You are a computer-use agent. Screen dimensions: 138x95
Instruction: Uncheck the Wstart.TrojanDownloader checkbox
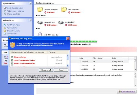coord(12,63)
